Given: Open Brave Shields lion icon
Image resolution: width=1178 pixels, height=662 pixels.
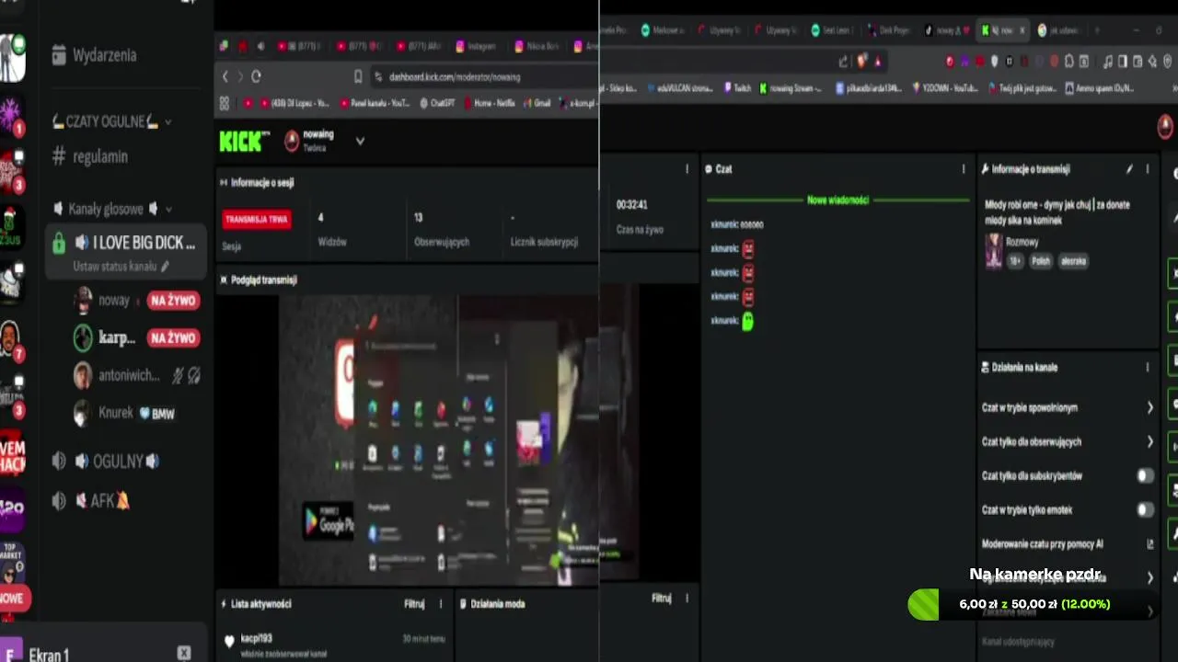Looking at the screenshot, I should (x=861, y=62).
